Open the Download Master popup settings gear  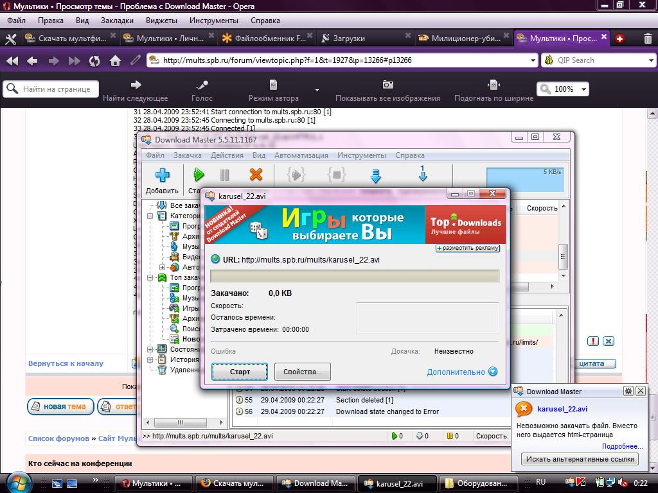point(628,391)
